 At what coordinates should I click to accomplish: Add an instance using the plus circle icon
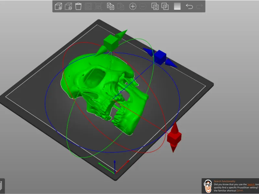pyautogui.click(x=133, y=6)
